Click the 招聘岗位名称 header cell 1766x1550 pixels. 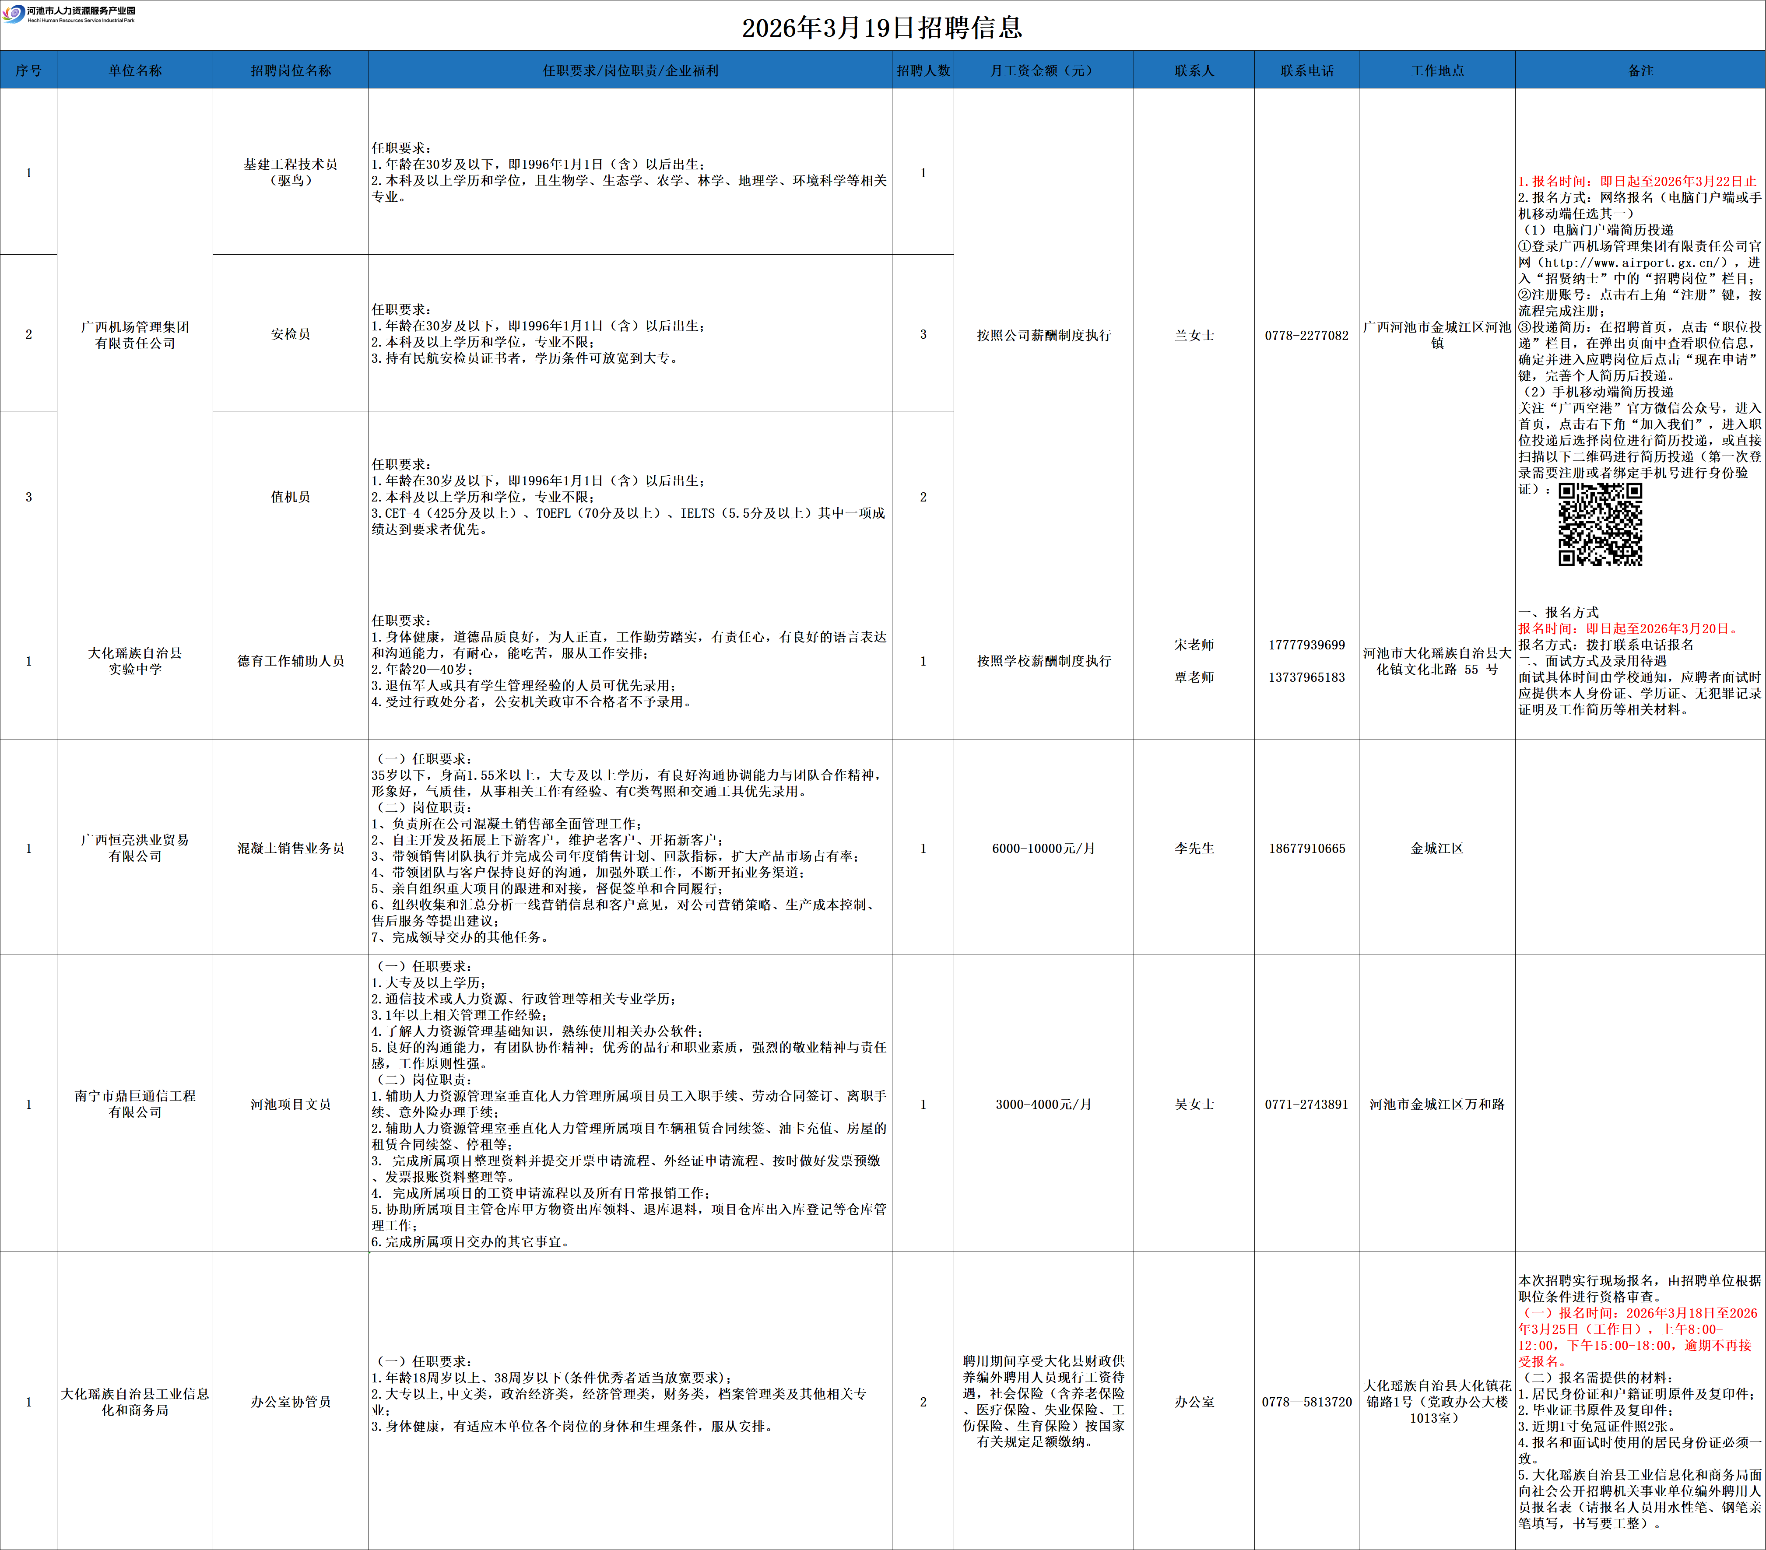[290, 71]
